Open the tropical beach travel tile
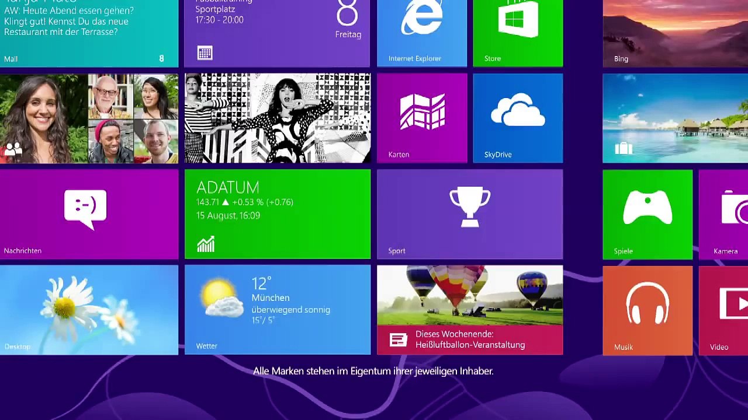748x420 pixels. [x=675, y=118]
